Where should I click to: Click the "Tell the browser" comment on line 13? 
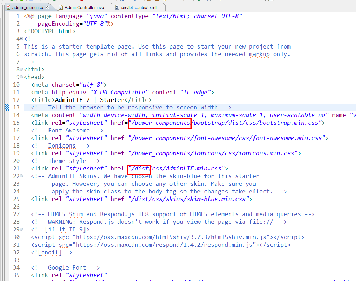(x=131, y=107)
